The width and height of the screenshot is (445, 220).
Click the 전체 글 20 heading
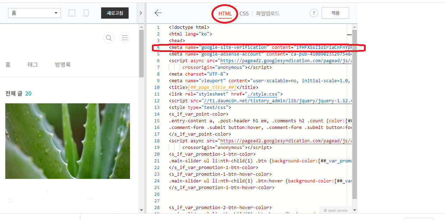pos(18,93)
